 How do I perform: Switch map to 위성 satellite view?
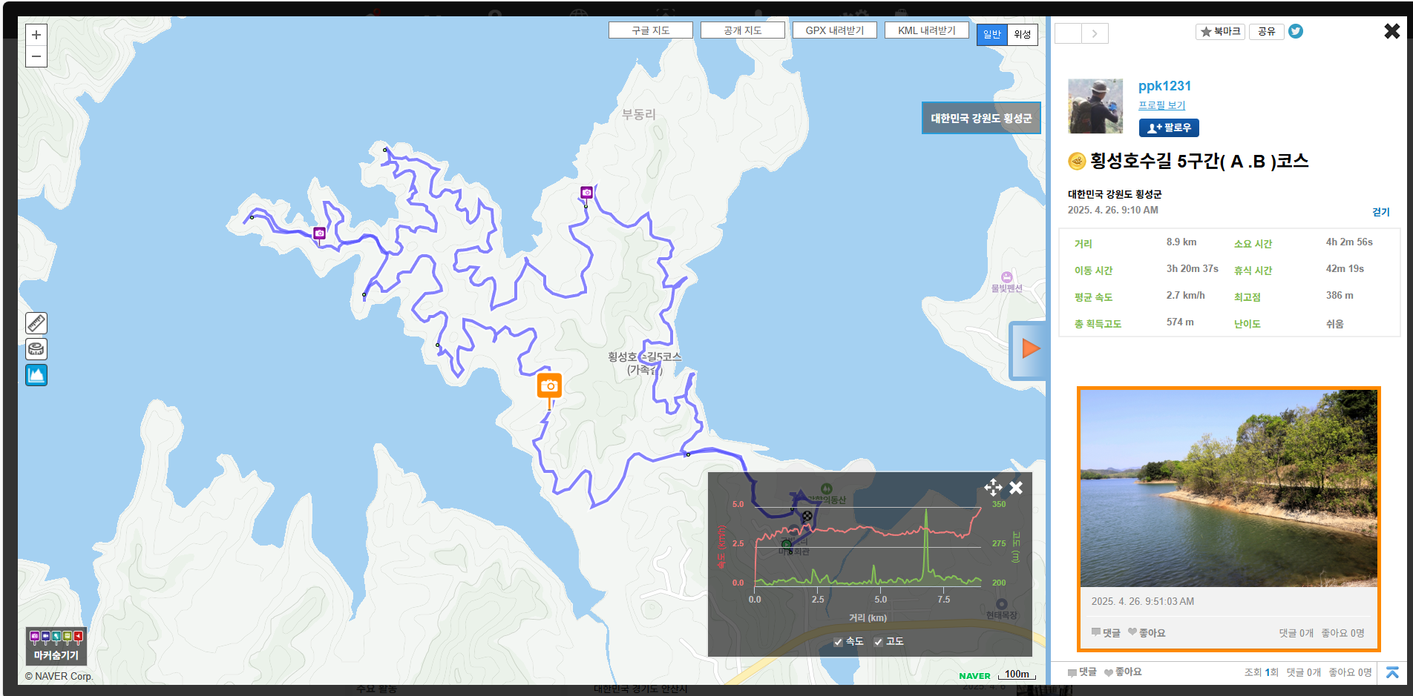coord(1023,34)
